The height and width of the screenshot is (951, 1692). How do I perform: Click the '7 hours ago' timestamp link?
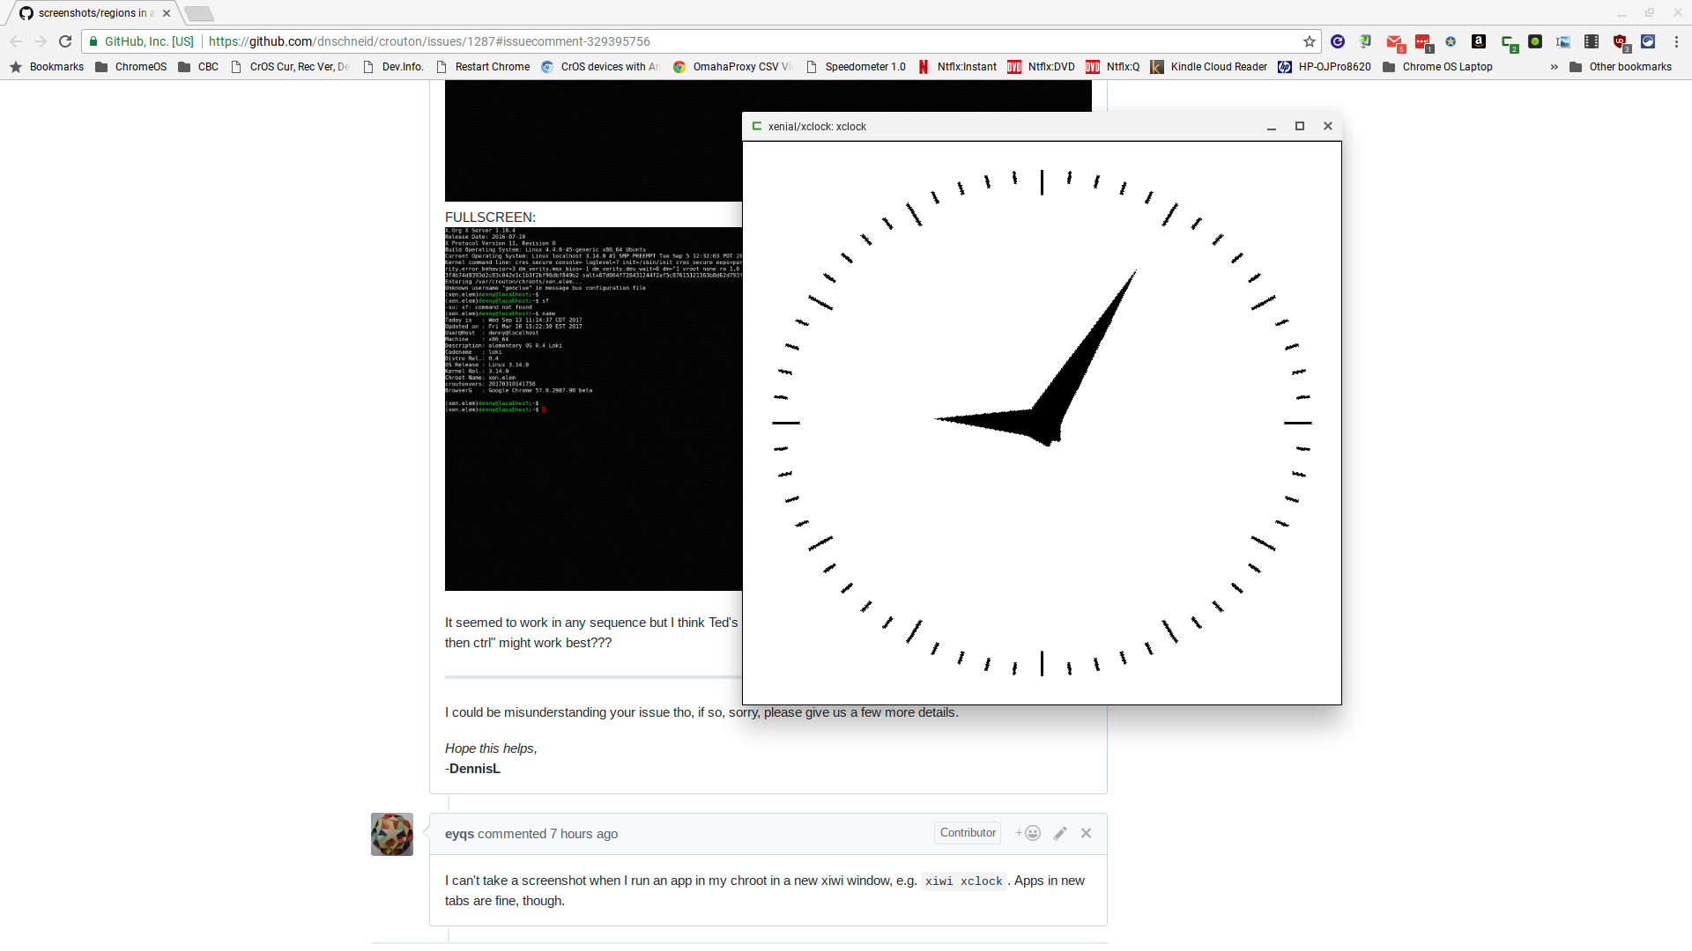(583, 834)
